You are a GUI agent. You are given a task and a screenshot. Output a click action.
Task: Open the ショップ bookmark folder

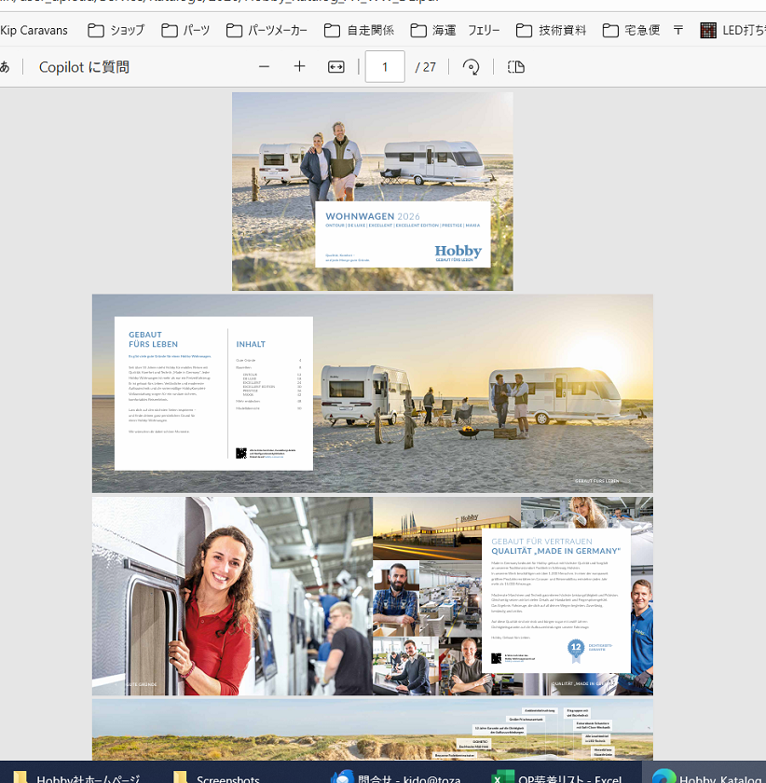pyautogui.click(x=116, y=31)
